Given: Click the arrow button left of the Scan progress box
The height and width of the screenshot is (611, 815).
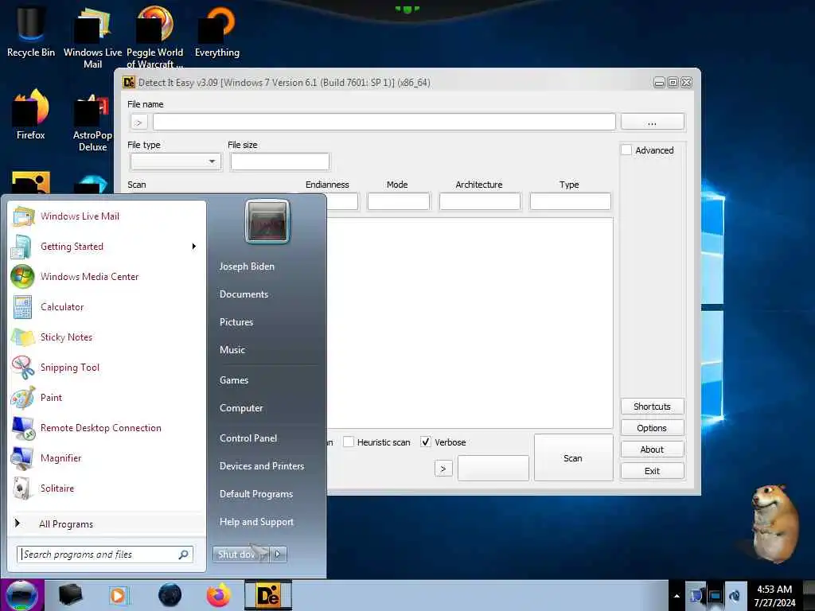Looking at the screenshot, I should [443, 469].
